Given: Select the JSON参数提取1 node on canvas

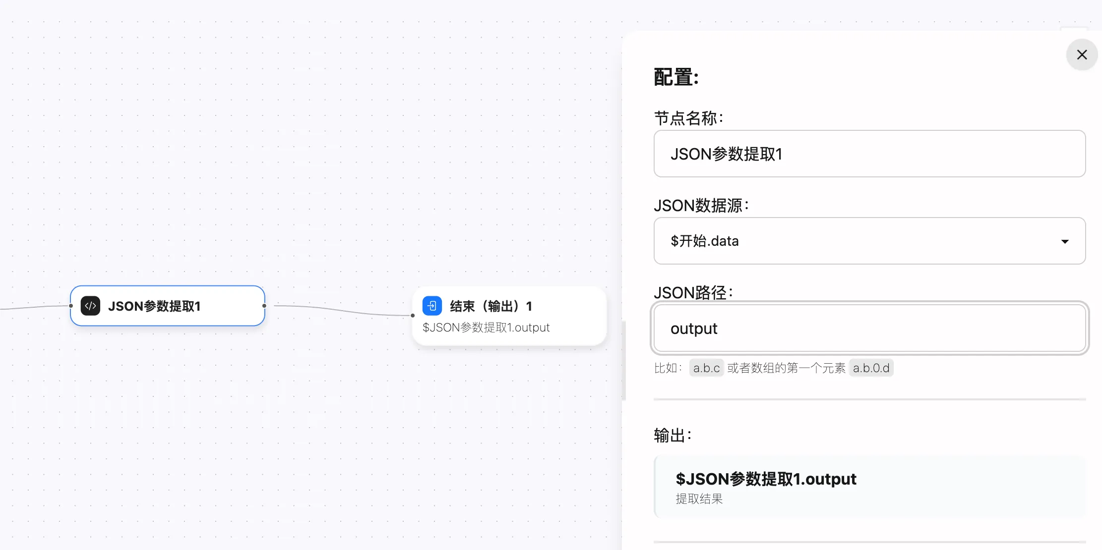Looking at the screenshot, I should [x=168, y=306].
